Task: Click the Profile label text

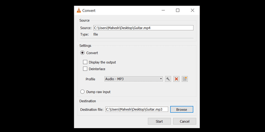Action: pyautogui.click(x=90, y=79)
